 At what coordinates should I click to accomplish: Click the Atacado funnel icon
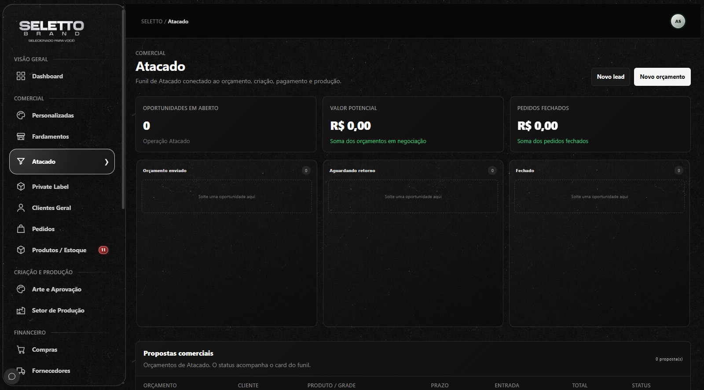coord(21,162)
